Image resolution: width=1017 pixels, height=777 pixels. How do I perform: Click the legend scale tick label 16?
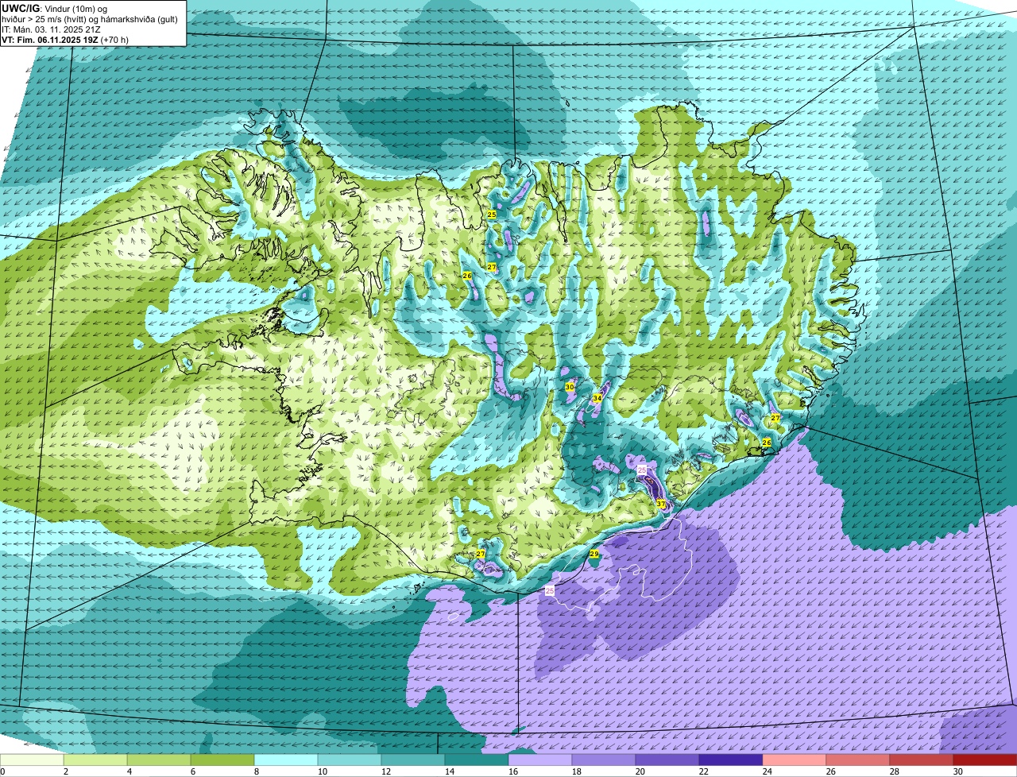click(512, 771)
